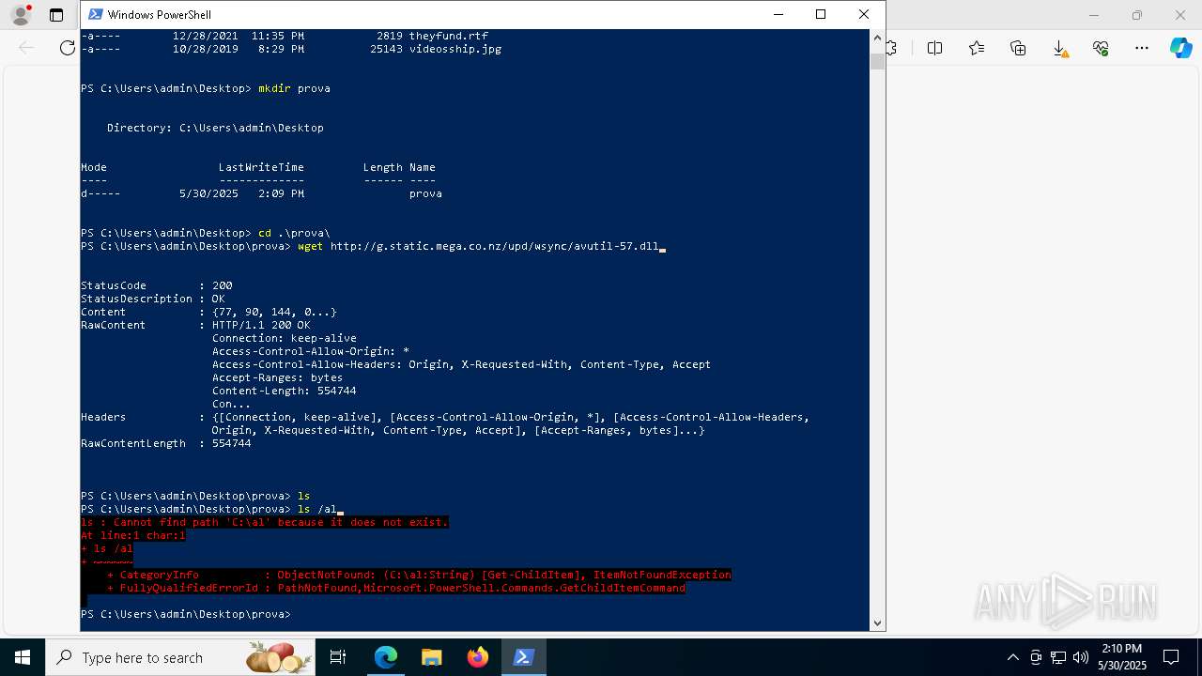
Task: Click 'videosship.jpg' file name
Action: point(455,49)
